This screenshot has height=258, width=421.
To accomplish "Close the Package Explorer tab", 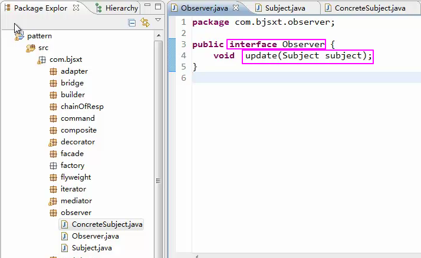I will click(76, 8).
